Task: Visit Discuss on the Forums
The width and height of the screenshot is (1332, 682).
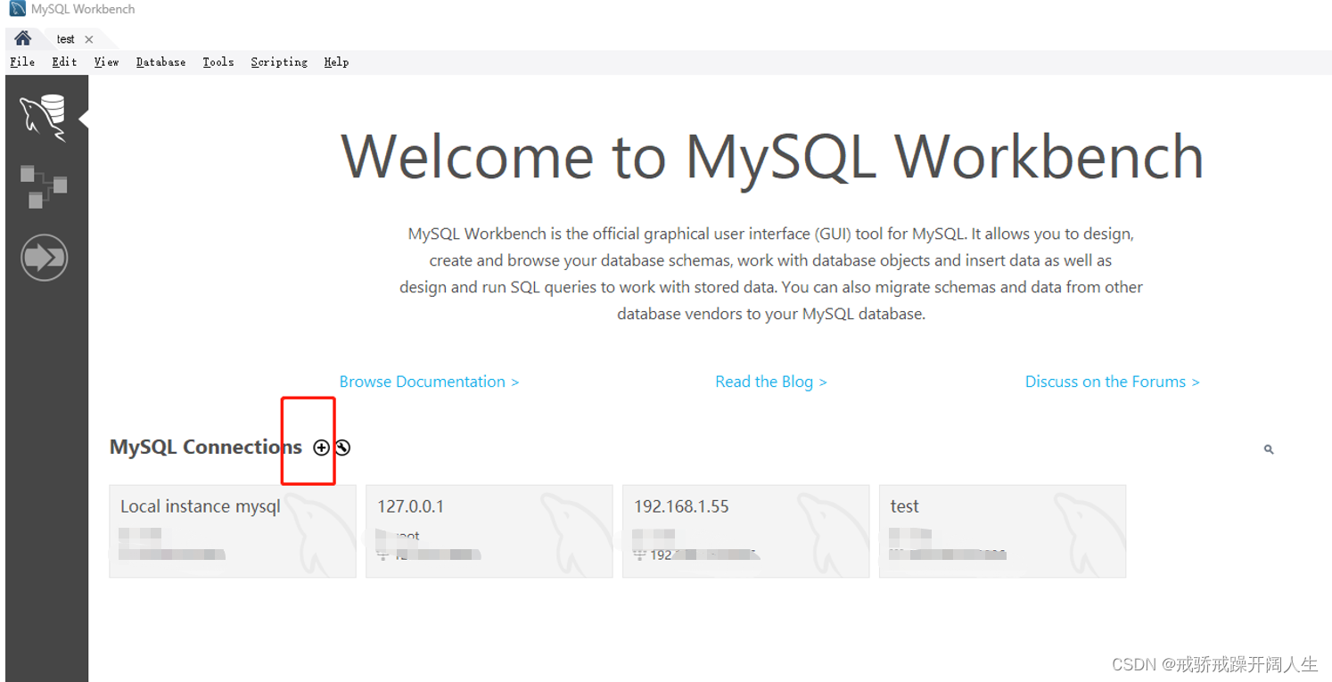Action: (1112, 381)
